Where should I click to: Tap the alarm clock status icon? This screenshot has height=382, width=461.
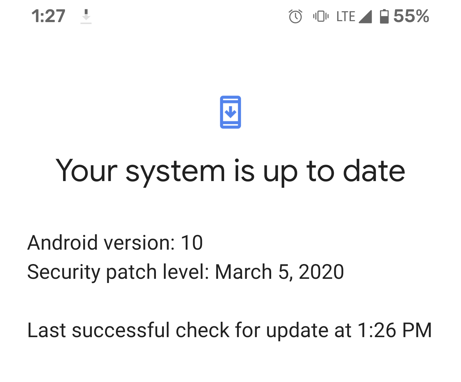295,16
